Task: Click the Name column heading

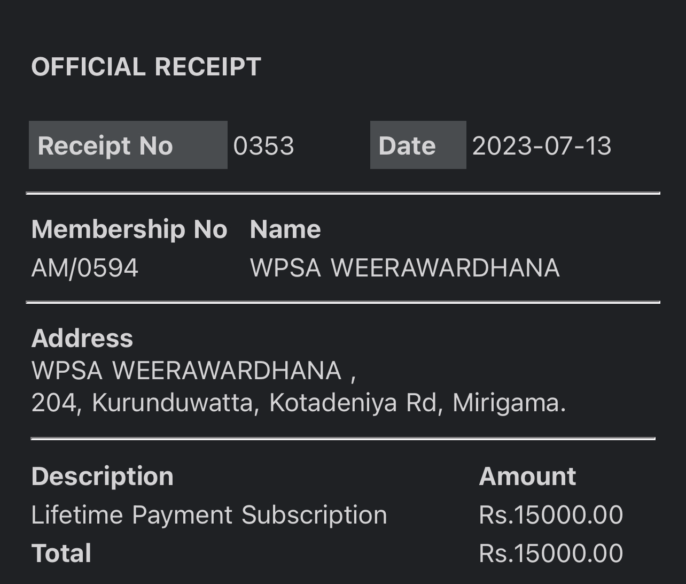Action: pos(285,229)
